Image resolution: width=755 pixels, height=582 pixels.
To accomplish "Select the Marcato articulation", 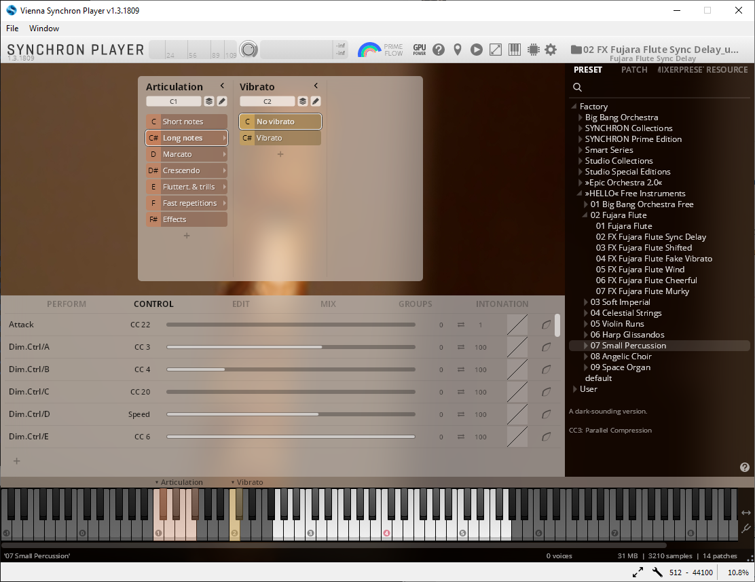I will point(186,154).
